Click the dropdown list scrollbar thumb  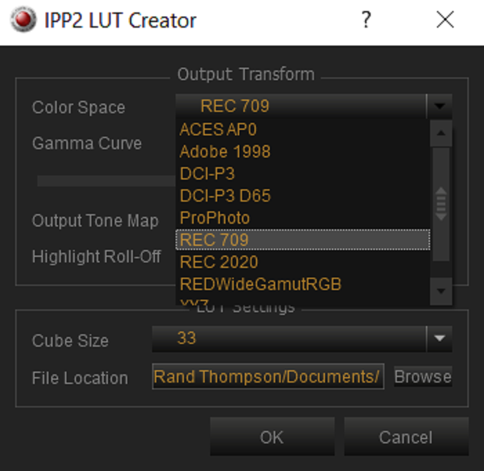pos(441,204)
